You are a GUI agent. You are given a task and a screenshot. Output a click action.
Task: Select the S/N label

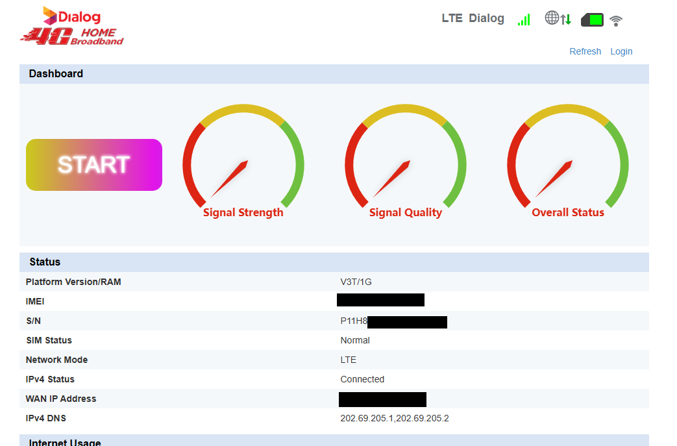click(x=33, y=321)
